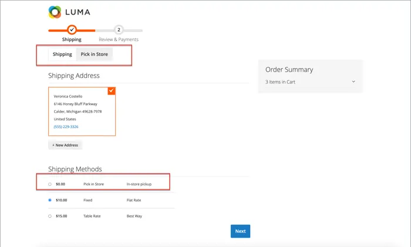Click the orange checkmark on address card
411x247 pixels.
[x=112, y=91]
